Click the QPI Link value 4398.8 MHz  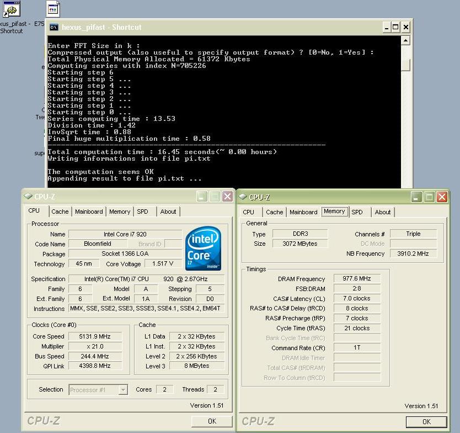point(95,366)
